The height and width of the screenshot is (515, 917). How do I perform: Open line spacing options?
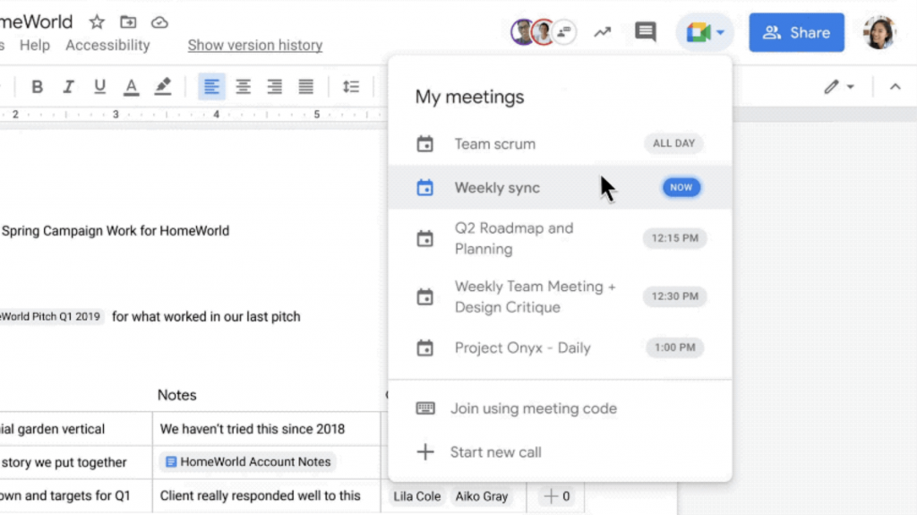[x=351, y=87]
